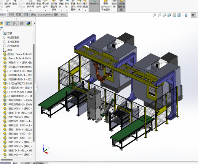Screen dimensions: 198x164
Task: Open the Display Style dropdown cube icon
Action: (186, 15)
